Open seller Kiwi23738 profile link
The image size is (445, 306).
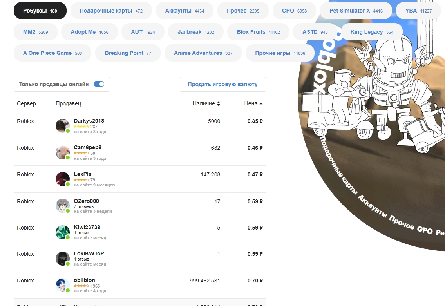87,227
